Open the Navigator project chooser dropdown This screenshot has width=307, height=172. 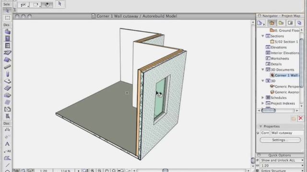pyautogui.click(x=261, y=23)
